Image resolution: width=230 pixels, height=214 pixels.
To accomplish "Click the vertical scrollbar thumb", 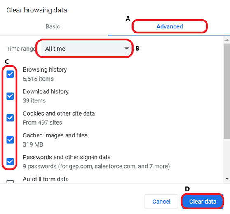I will tap(227, 91).
